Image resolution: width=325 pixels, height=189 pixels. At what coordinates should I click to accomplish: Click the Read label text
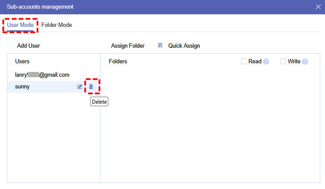pos(255,62)
